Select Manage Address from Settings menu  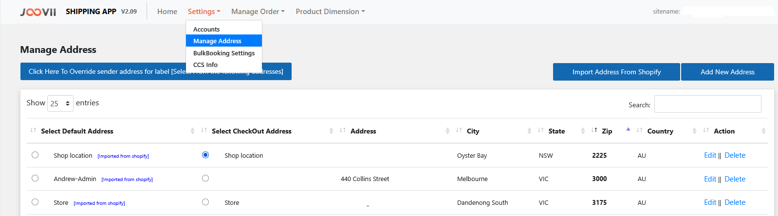click(217, 41)
